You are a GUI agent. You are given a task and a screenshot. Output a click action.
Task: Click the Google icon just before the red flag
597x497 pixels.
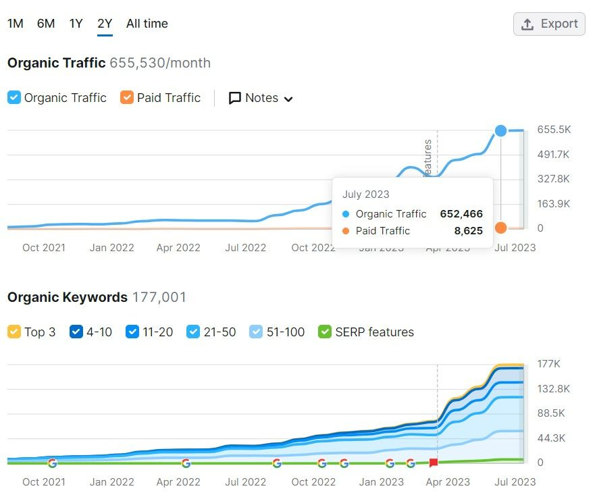tap(411, 463)
